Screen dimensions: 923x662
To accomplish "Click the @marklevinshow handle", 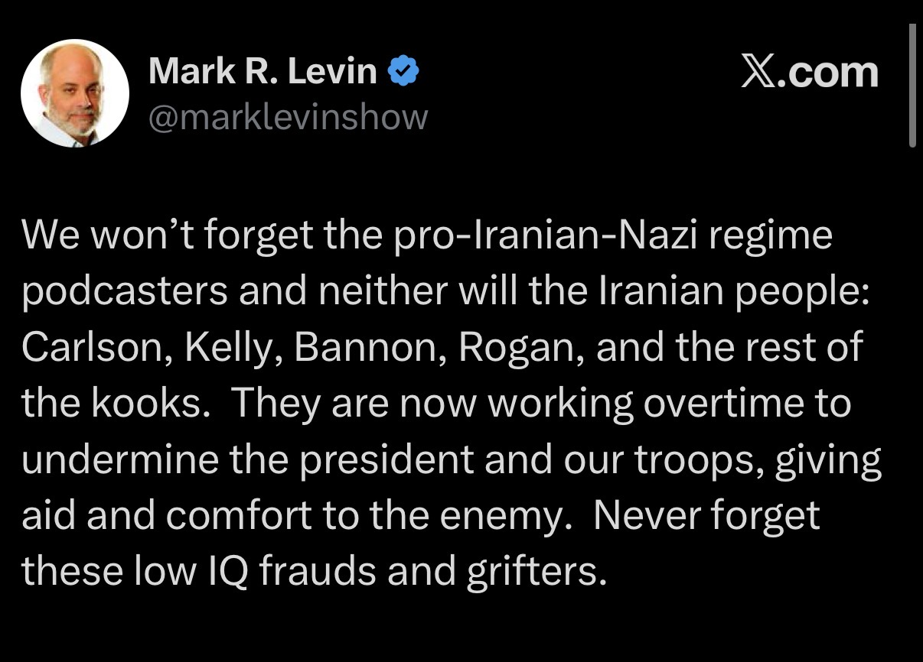I will pyautogui.click(x=288, y=117).
